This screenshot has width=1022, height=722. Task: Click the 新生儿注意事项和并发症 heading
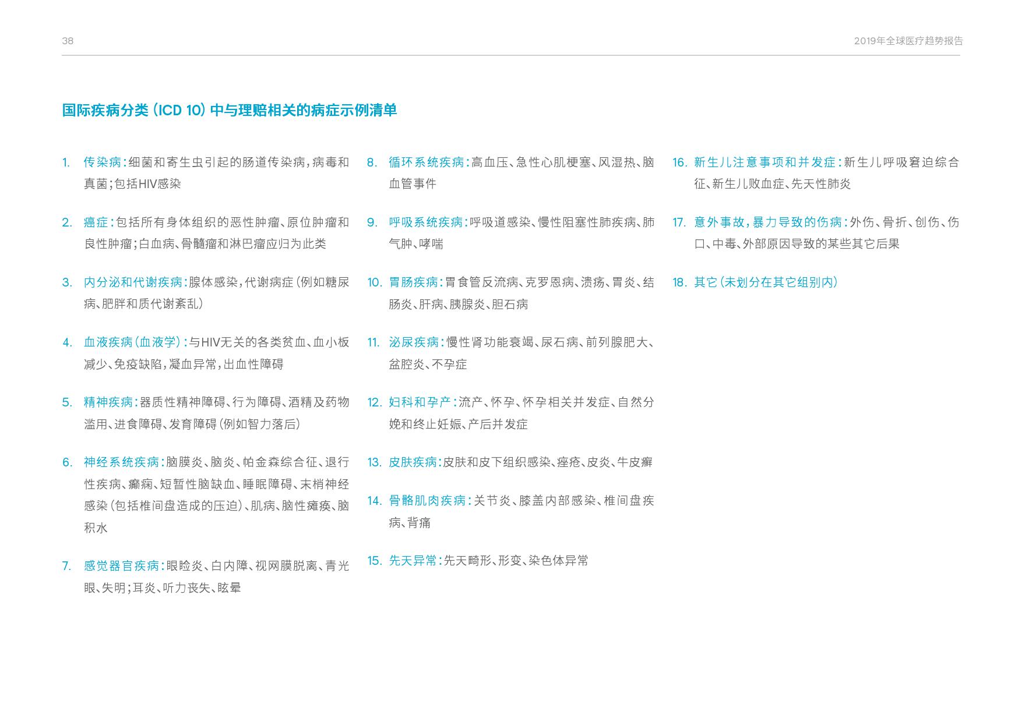pos(764,162)
